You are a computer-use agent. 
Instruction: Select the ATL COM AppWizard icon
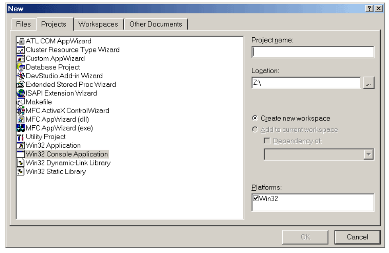coord(21,41)
